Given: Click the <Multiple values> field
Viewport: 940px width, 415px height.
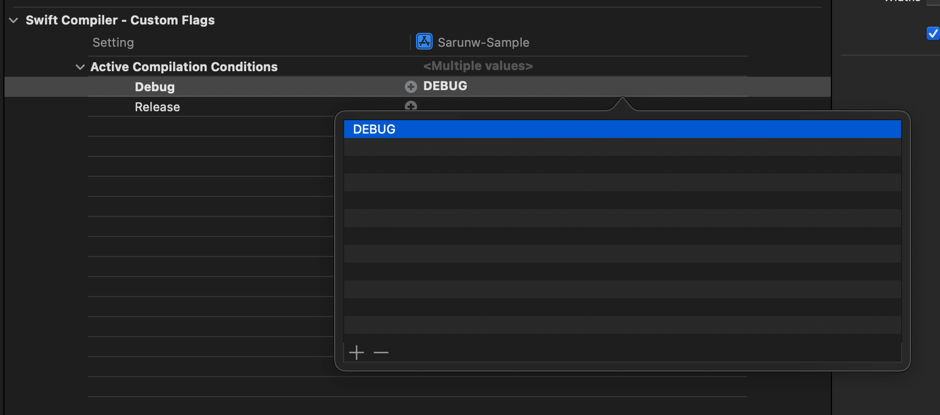Looking at the screenshot, I should (478, 66).
